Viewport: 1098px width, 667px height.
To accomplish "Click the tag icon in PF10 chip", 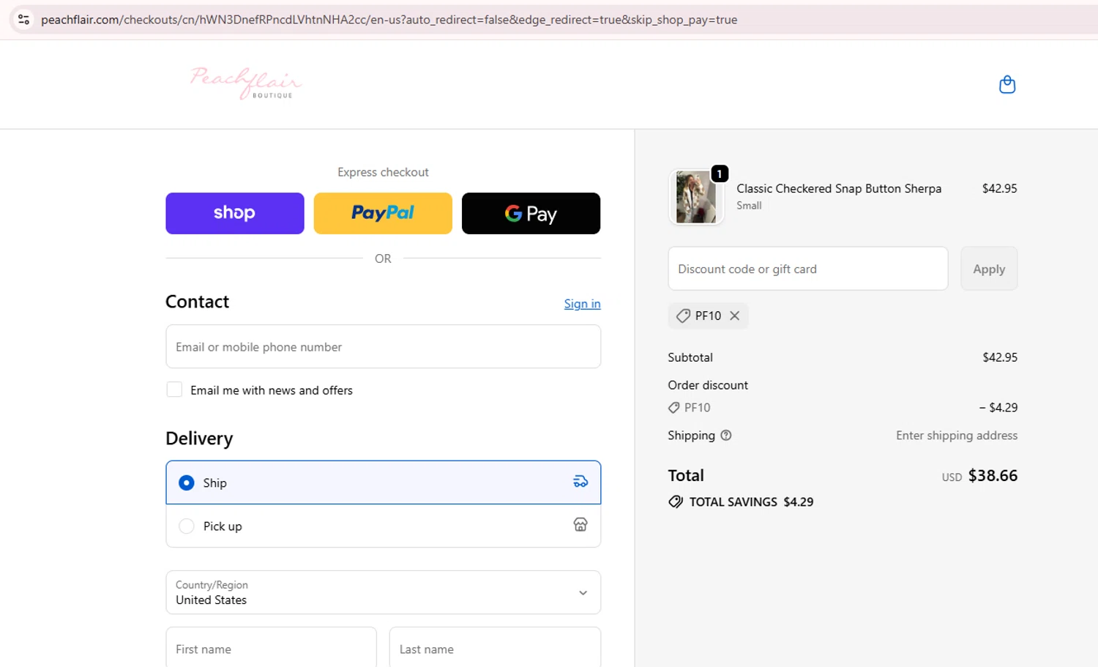I will 683,316.
